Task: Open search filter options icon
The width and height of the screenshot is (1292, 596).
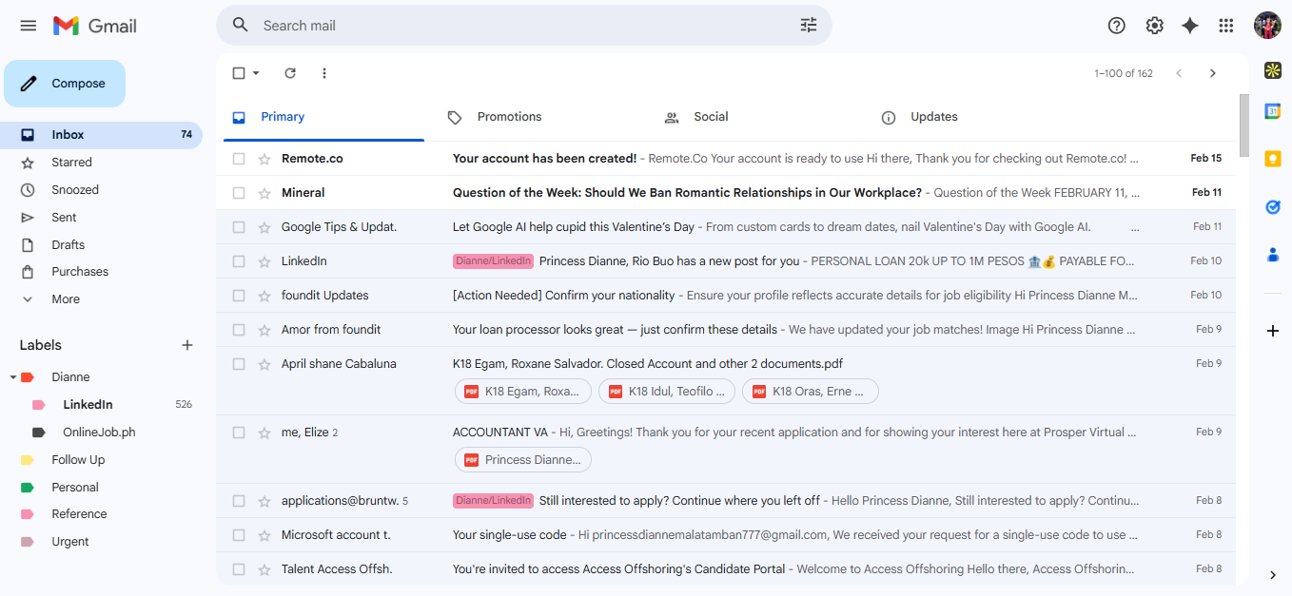Action: [809, 26]
